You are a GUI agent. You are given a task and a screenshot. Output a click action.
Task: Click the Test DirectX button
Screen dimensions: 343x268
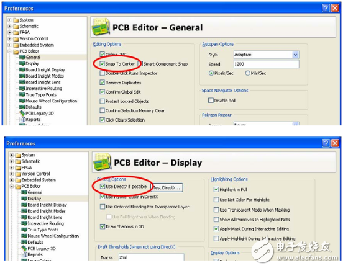coord(167,187)
